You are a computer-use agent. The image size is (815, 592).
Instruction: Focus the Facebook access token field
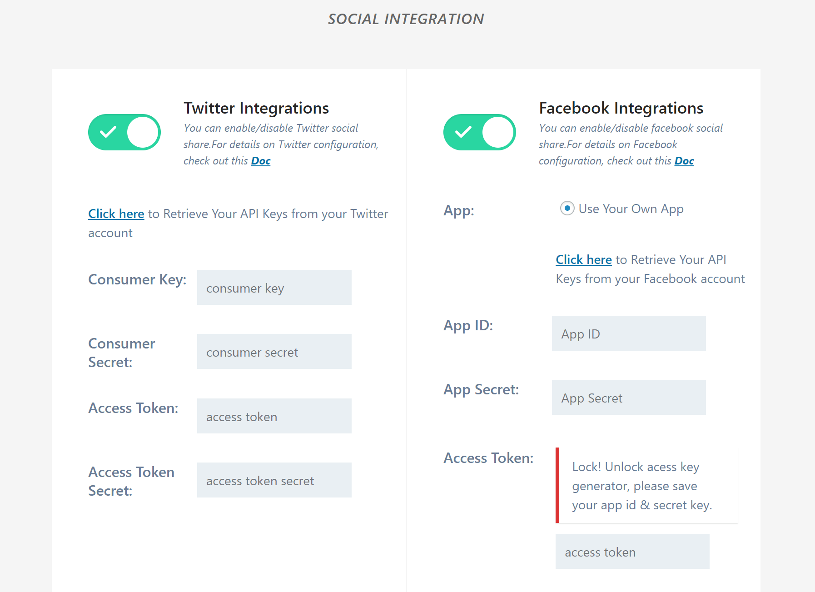[x=632, y=552]
